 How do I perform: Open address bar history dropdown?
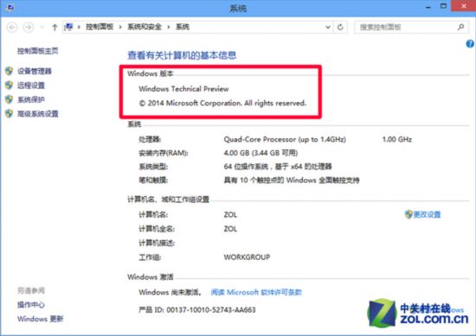point(328,28)
